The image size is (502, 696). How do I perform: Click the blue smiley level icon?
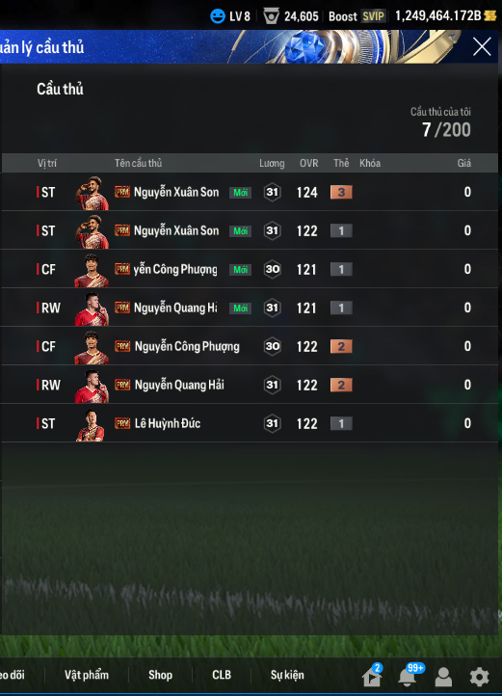(218, 16)
